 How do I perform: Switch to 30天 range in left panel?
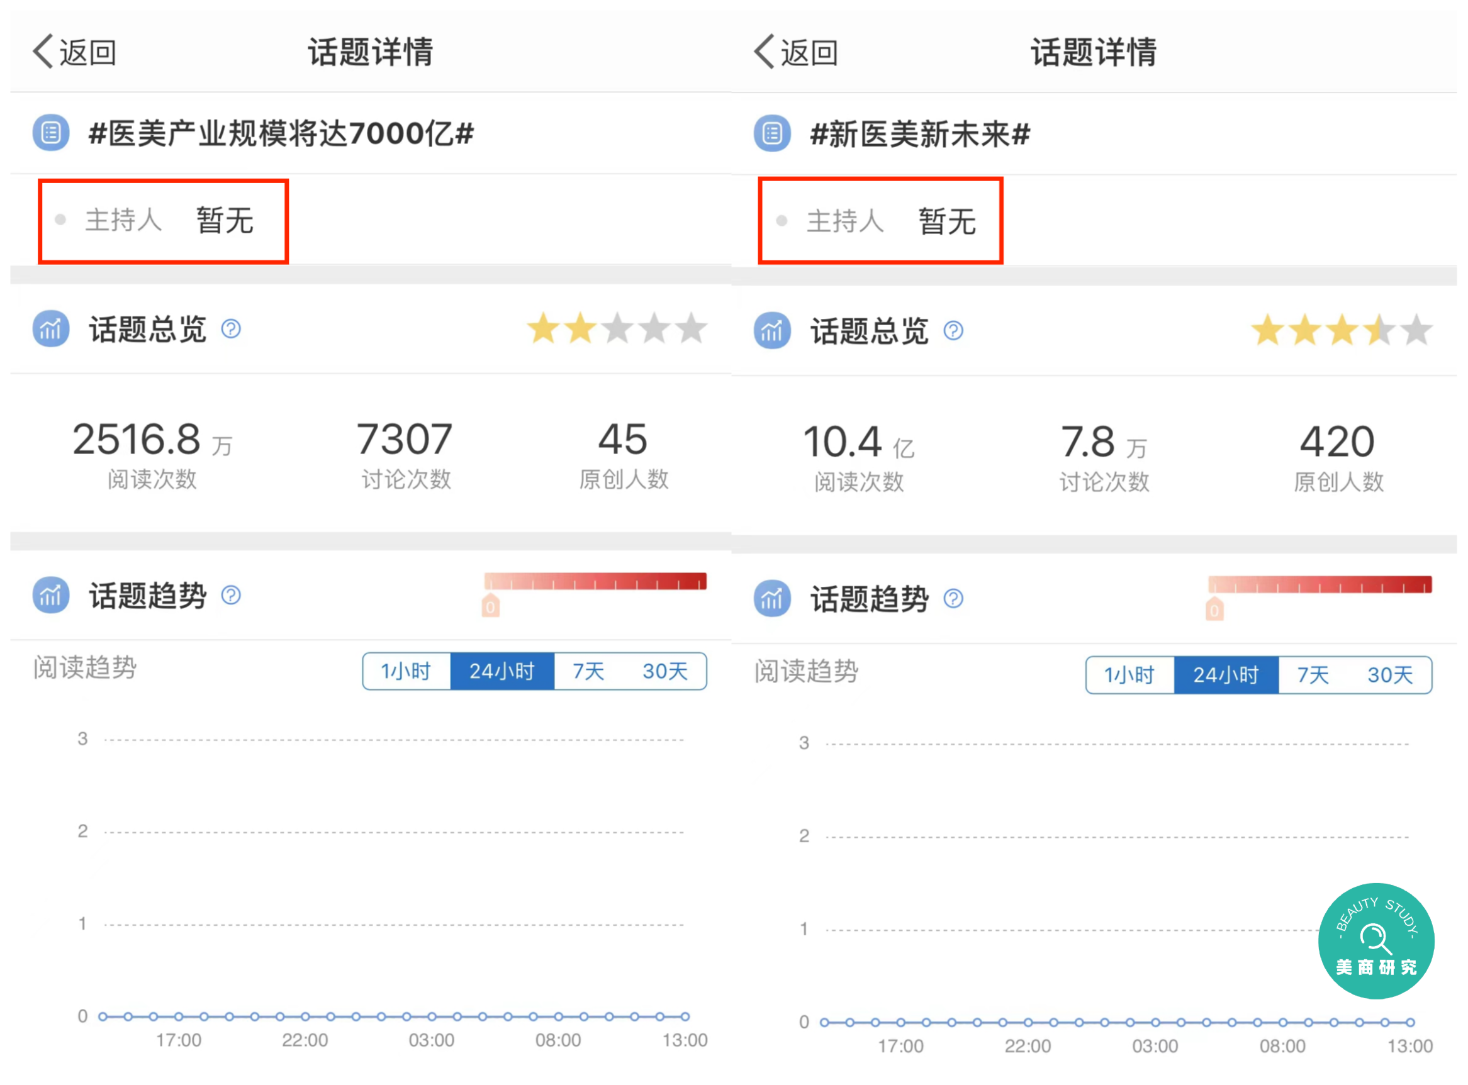point(664,671)
